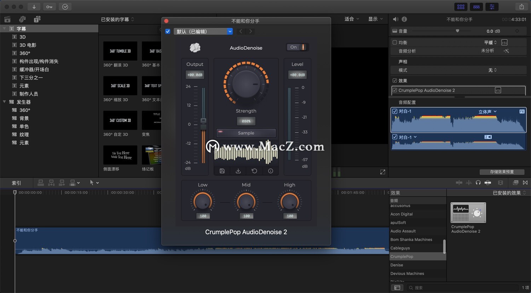Open the titles and generators sidebar
This screenshot has width=531, height=293.
click(x=37, y=19)
